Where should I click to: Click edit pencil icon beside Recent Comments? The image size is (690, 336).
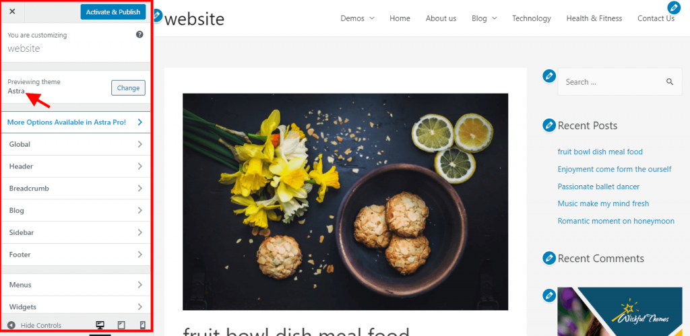click(x=548, y=258)
